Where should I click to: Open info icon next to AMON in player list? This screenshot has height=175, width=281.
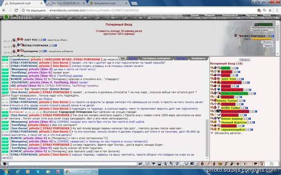point(237,68)
